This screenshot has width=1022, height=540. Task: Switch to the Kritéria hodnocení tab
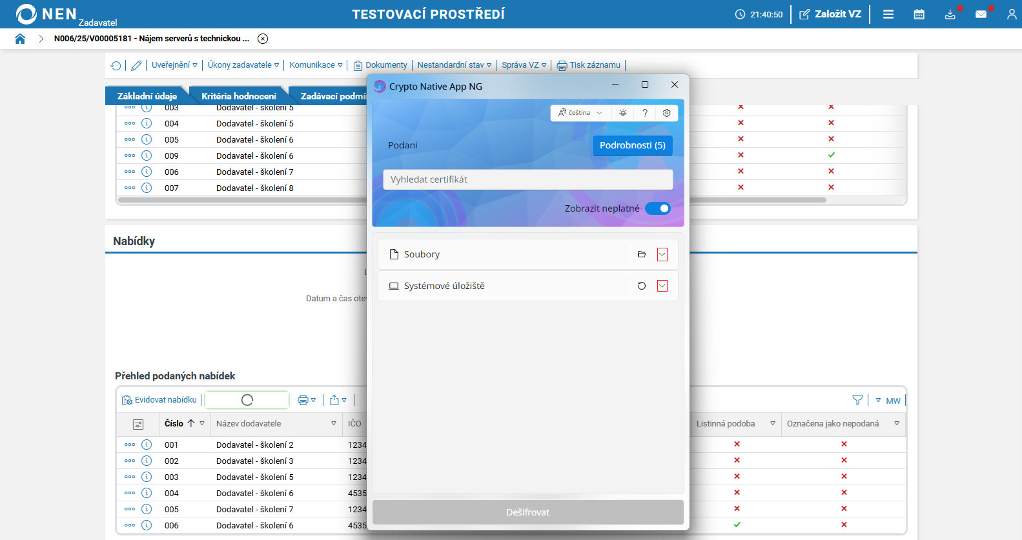point(238,96)
